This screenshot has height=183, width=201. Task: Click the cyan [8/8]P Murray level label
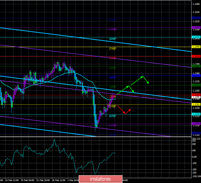pos(113,39)
